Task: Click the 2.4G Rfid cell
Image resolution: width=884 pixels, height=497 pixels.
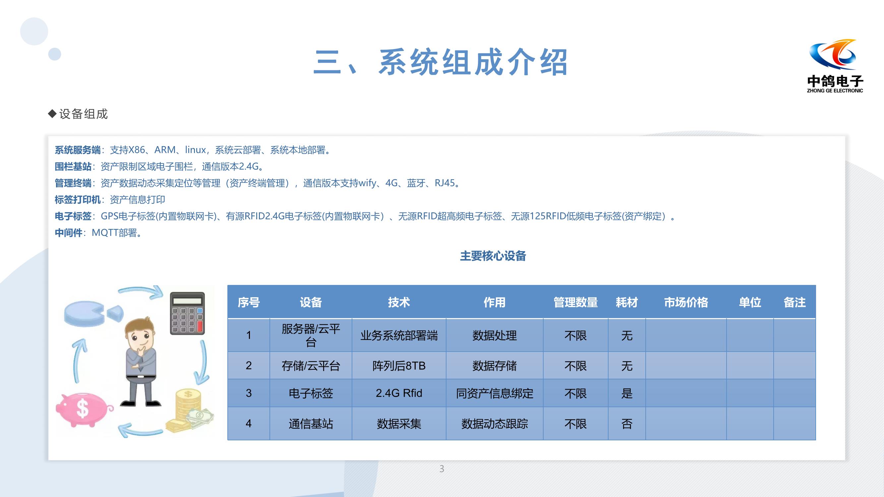Action: click(399, 393)
